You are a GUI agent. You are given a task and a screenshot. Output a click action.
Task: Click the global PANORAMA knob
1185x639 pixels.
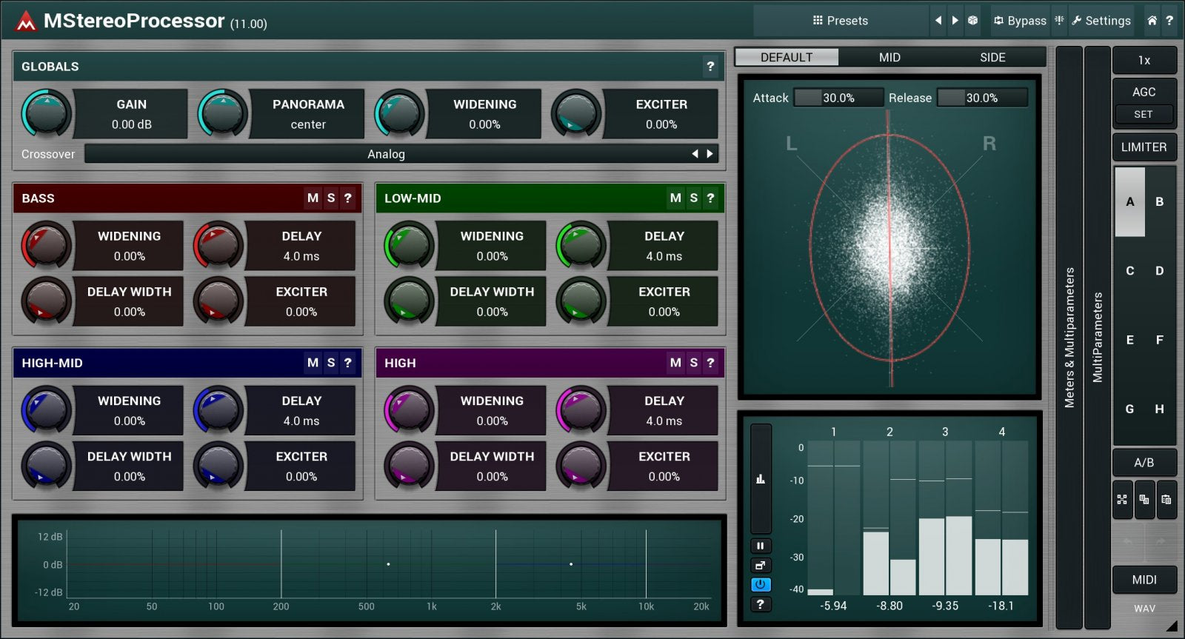[223, 113]
